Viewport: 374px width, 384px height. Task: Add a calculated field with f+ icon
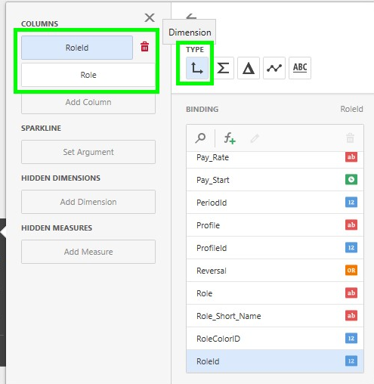[x=230, y=138]
